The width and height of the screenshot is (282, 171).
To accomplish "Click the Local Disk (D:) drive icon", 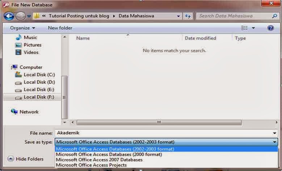I will (18, 83).
